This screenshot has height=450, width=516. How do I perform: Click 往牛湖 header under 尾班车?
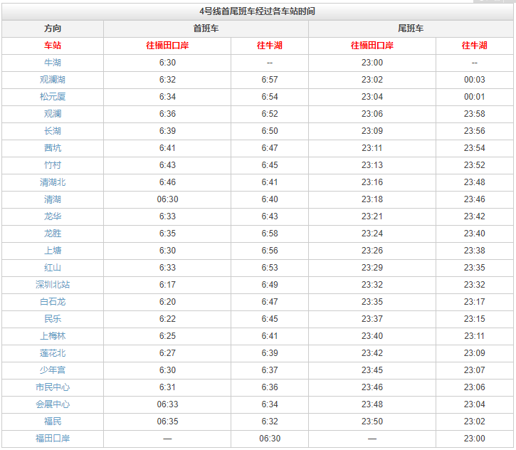coord(475,46)
